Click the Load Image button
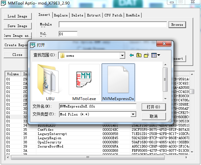201x165 pixels. click(18, 16)
